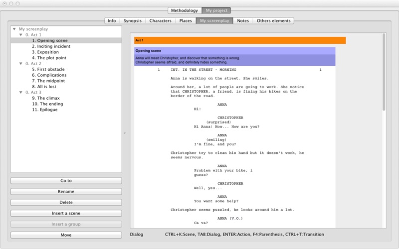The image size is (399, 249).
Task: Click the Go to button
Action: (66, 181)
